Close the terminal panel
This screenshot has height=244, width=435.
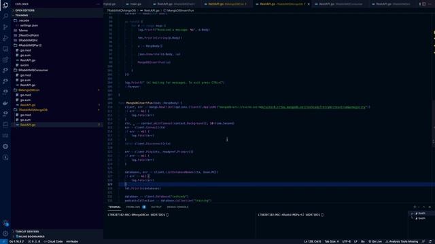click(430, 207)
